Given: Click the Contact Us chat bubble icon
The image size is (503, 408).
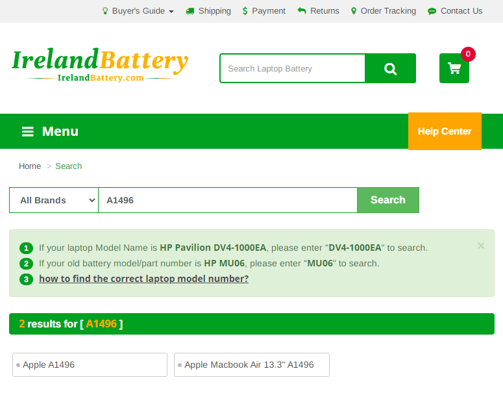Looking at the screenshot, I should [432, 11].
